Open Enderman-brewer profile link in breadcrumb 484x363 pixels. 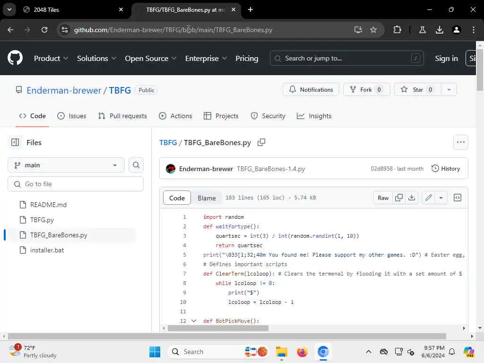(64, 90)
